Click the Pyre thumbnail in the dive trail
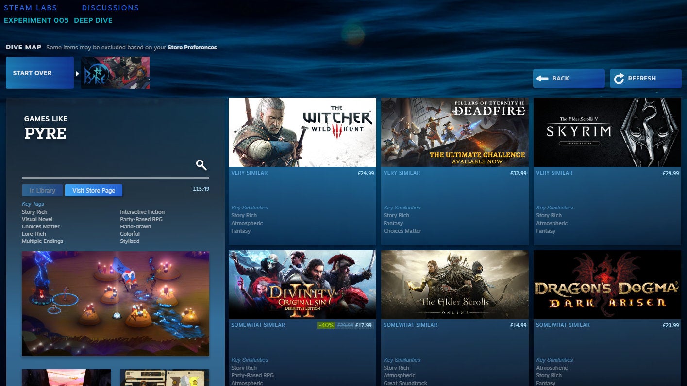Screen dimensions: 687x386 115,72
